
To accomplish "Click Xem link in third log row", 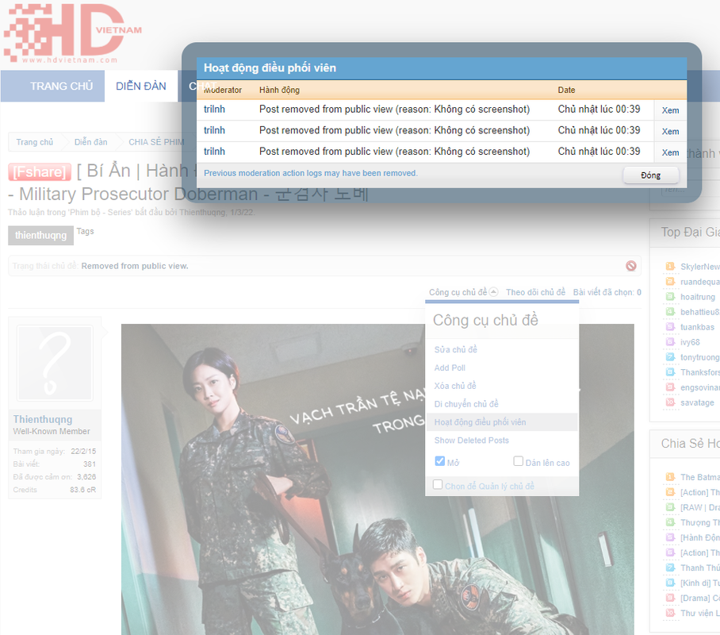I will (670, 152).
